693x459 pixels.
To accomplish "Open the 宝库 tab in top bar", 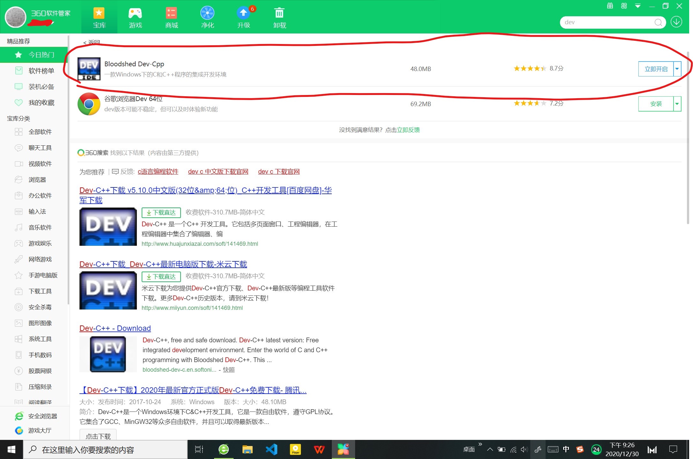I will 99,18.
